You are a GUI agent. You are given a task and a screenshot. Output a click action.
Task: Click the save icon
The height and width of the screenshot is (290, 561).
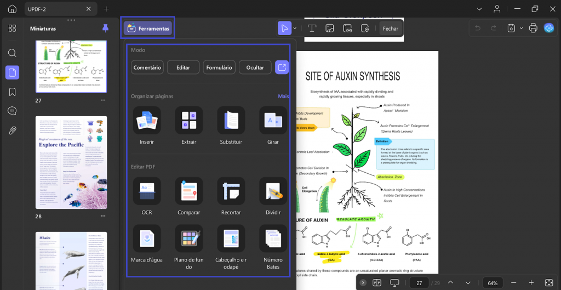coord(512,29)
